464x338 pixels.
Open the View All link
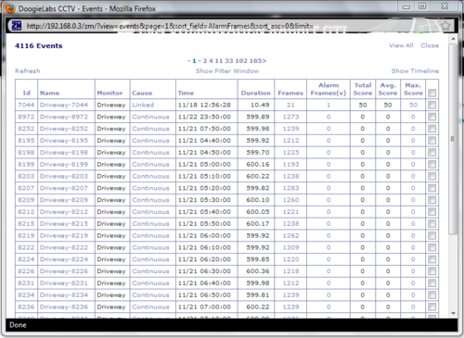pyautogui.click(x=401, y=45)
